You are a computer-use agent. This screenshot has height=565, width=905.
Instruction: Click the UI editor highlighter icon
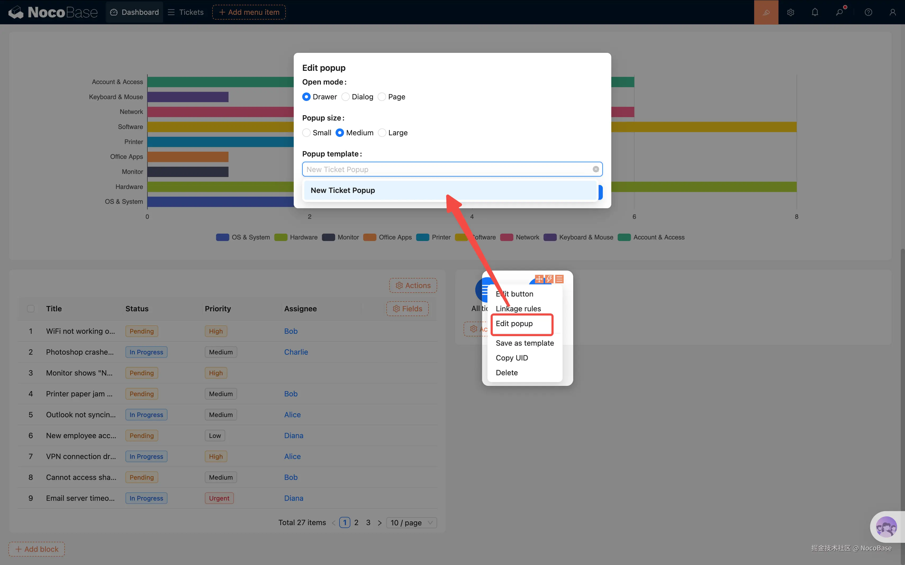tap(766, 12)
